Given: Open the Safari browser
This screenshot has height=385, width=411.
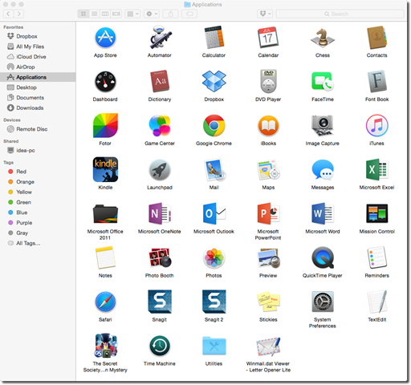Looking at the screenshot, I should click(105, 302).
